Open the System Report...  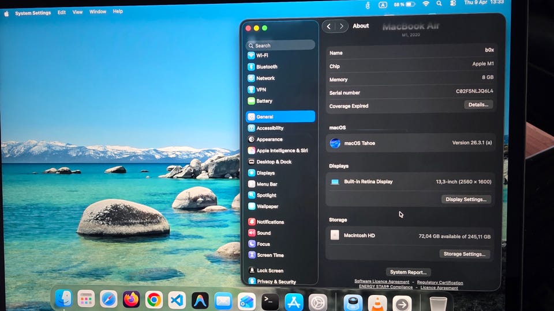point(408,272)
